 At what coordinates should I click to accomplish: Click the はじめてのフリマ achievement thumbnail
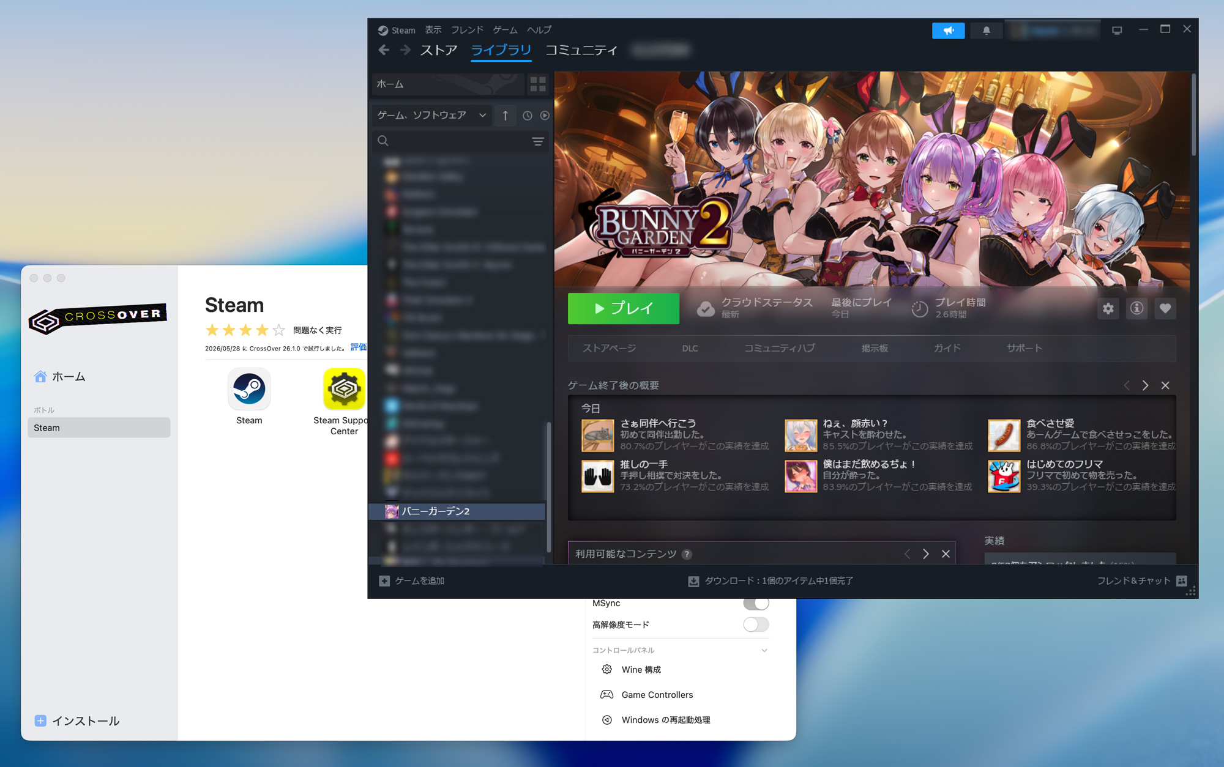(1004, 476)
